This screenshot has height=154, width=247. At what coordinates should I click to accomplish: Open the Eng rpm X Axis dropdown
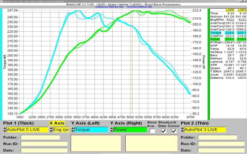[x=61, y=130]
